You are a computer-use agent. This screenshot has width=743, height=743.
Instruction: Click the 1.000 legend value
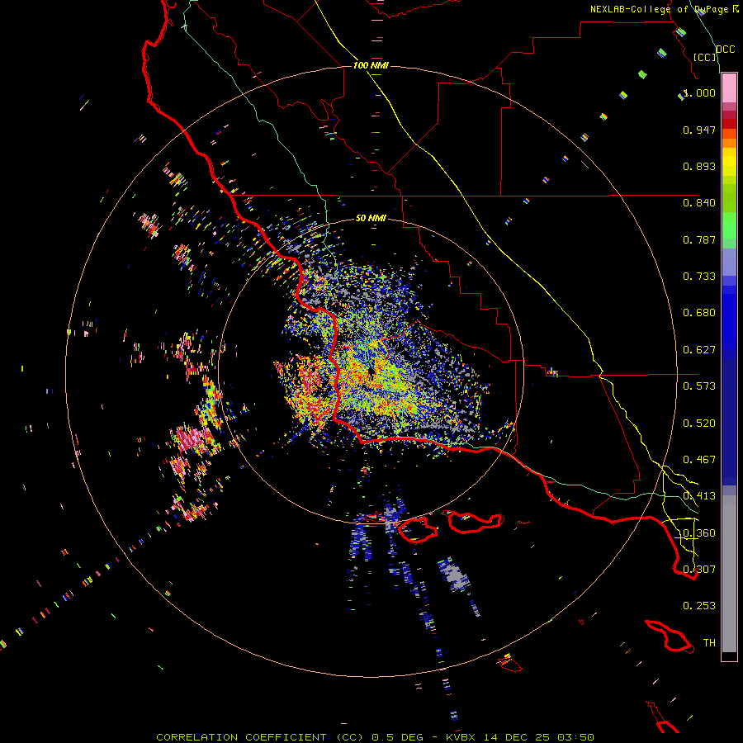pos(699,92)
